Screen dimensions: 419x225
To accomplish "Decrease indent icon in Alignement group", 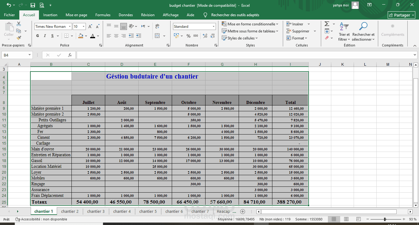I will [x=131, y=36].
